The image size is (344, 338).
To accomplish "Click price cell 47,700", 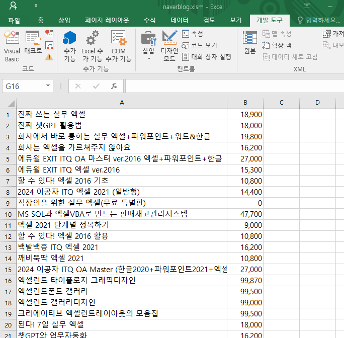I will (x=245, y=214).
